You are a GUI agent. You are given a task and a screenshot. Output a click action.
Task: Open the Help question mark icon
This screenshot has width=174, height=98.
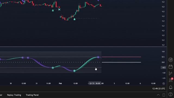tap(170, 94)
